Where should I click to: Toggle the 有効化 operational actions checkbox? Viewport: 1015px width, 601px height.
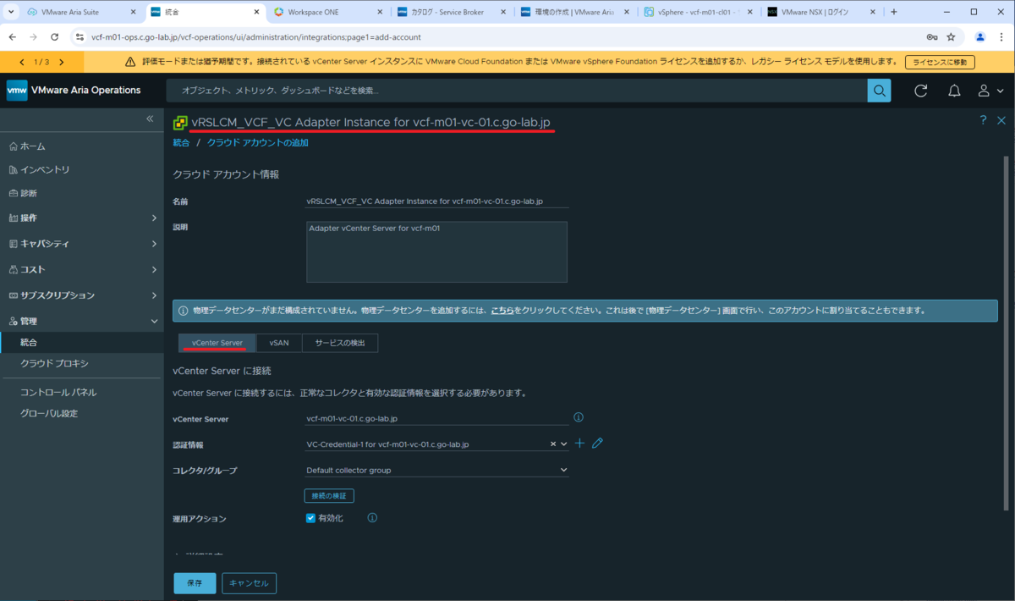click(310, 517)
